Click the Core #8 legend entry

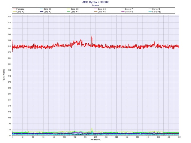click(127, 12)
